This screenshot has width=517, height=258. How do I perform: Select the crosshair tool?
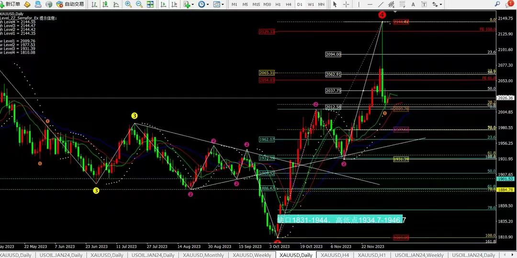[346, 4]
